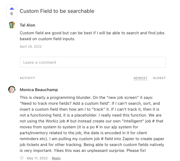Open the Custom Field to be searchable title
The width and height of the screenshot is (180, 161).
pyautogui.click(x=57, y=11)
